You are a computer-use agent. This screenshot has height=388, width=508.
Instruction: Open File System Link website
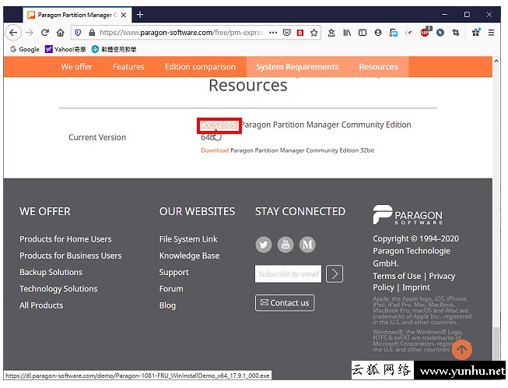tap(188, 239)
